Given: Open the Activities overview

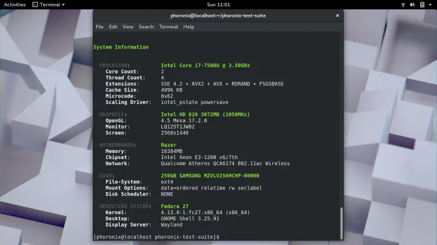Looking at the screenshot, I should (15, 5).
